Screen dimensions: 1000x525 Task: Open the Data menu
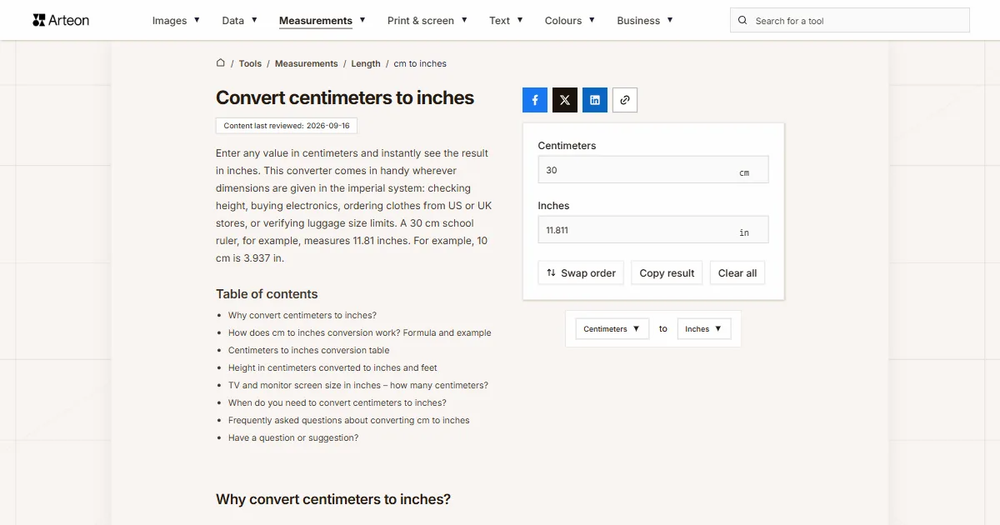coord(239,21)
